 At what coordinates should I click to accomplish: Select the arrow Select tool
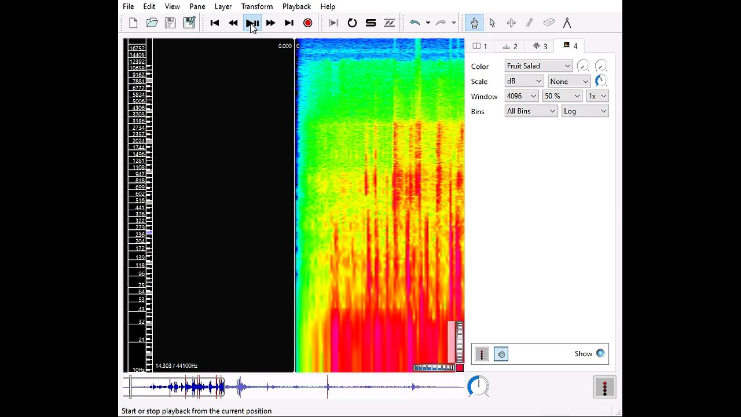(492, 23)
